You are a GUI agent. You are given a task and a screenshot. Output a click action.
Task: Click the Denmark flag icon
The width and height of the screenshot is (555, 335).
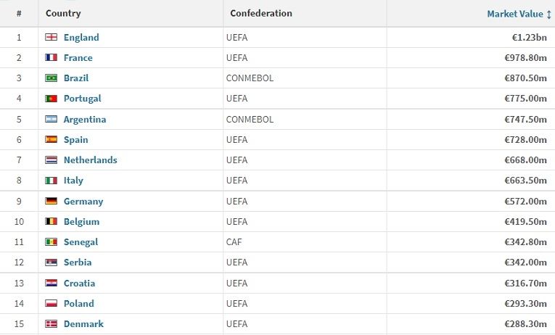51,324
